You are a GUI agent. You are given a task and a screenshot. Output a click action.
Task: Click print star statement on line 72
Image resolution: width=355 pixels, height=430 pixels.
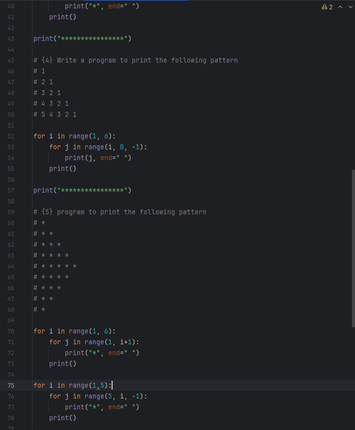click(x=102, y=353)
